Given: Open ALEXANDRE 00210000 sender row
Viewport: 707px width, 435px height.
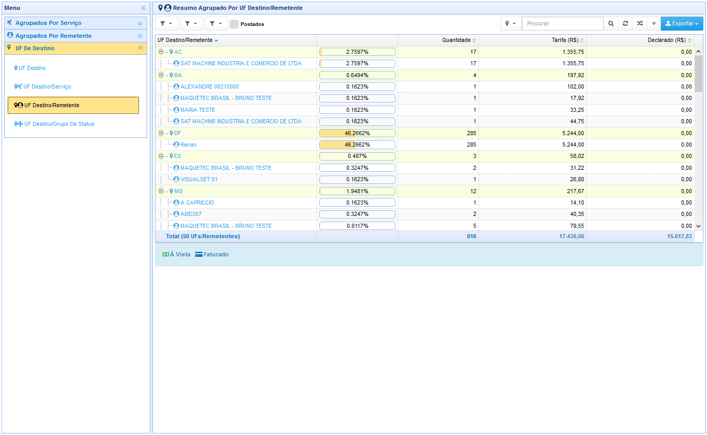Looking at the screenshot, I should click(209, 86).
